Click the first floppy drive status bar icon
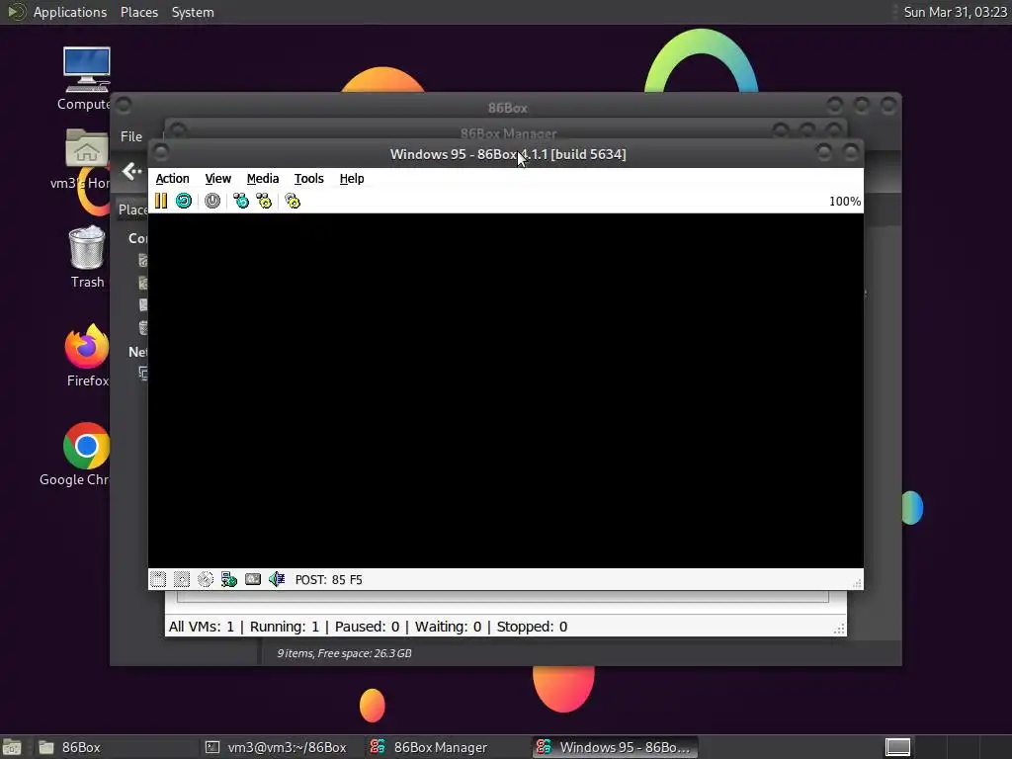The image size is (1012, 759). pyautogui.click(x=158, y=579)
